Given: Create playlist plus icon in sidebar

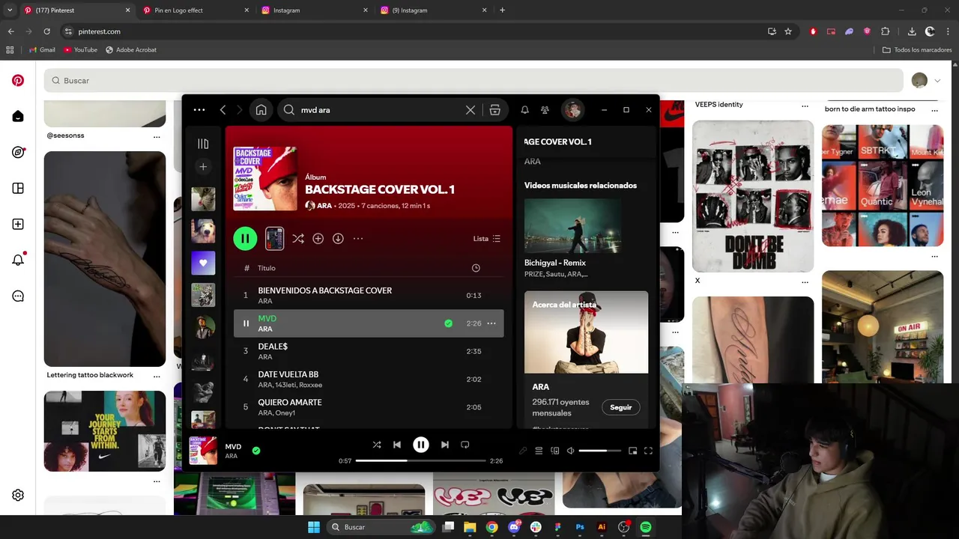Looking at the screenshot, I should click(x=203, y=167).
